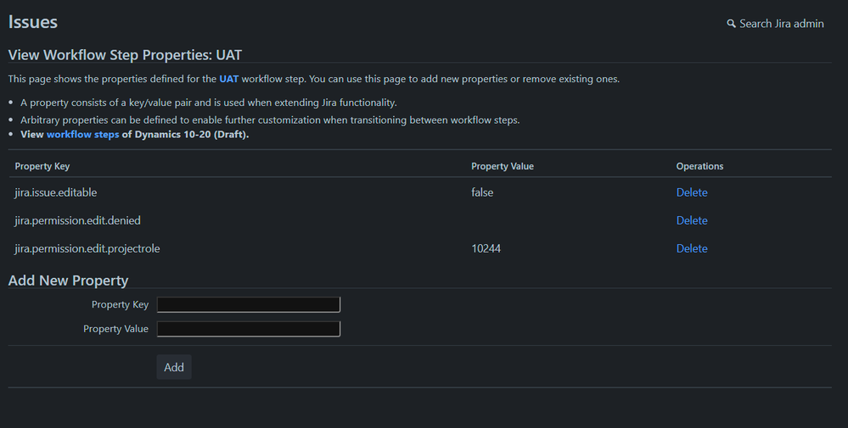Select the Operations column header
This screenshot has width=848, height=428.
699,166
